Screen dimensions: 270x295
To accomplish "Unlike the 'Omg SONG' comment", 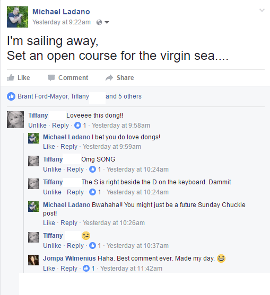I will pos(52,169).
